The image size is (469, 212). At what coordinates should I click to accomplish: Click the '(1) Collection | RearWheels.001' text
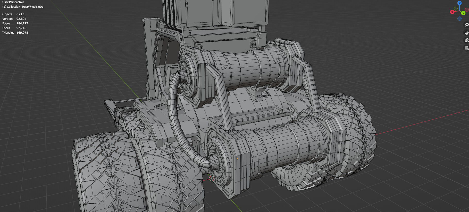[23, 7]
